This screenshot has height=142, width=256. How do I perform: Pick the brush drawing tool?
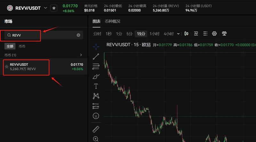(x=96, y=76)
